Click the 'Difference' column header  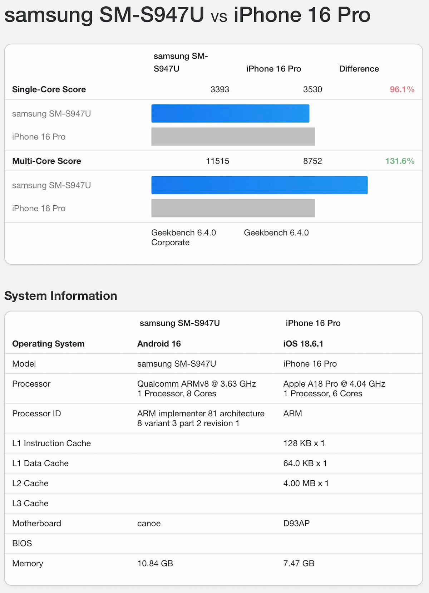pos(359,69)
